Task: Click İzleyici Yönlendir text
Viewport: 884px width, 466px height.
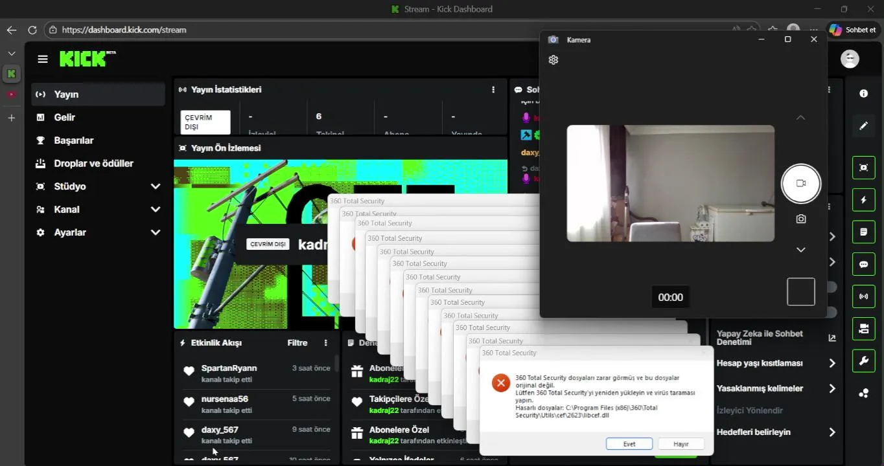Action: click(749, 410)
